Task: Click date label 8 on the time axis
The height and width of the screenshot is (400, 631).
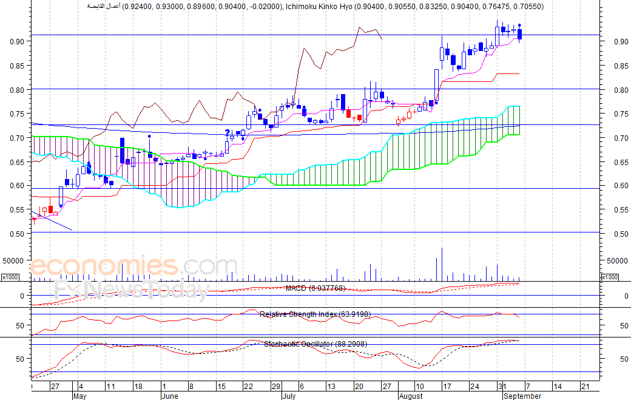Action: tap(191, 387)
